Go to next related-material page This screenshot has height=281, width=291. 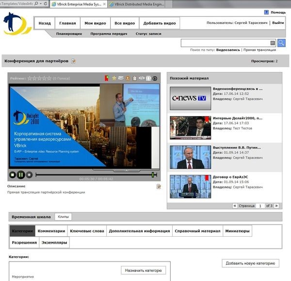tap(276, 206)
